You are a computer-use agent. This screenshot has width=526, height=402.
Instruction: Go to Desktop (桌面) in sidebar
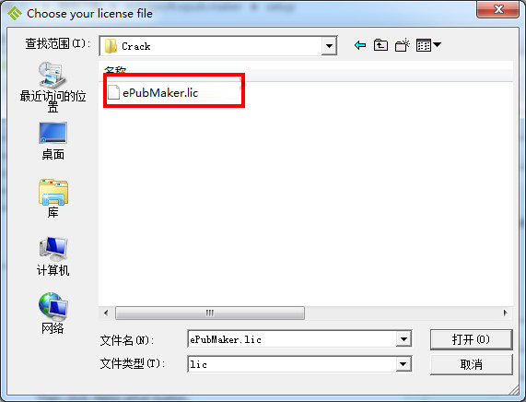(53, 141)
